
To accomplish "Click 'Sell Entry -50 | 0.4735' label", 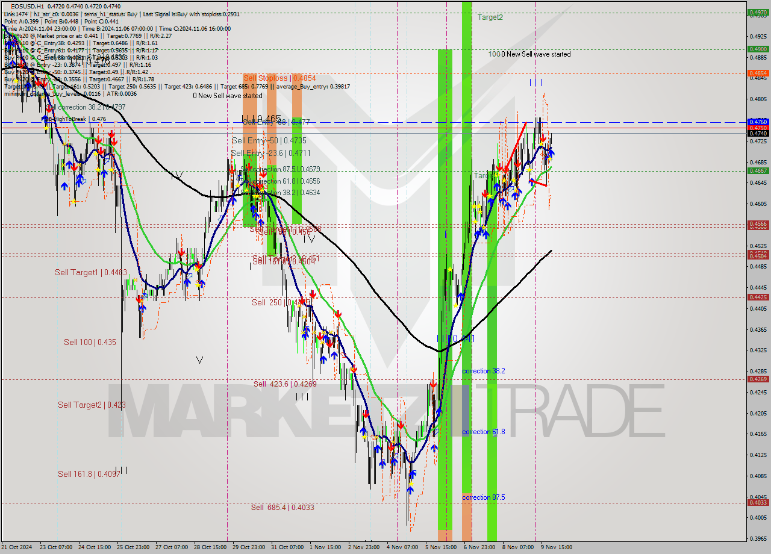I will point(269,140).
